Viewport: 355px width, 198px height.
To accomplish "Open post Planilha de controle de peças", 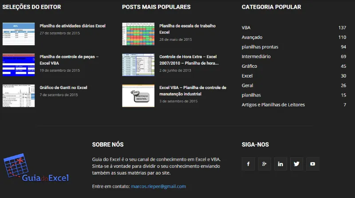I will pos(69,60).
